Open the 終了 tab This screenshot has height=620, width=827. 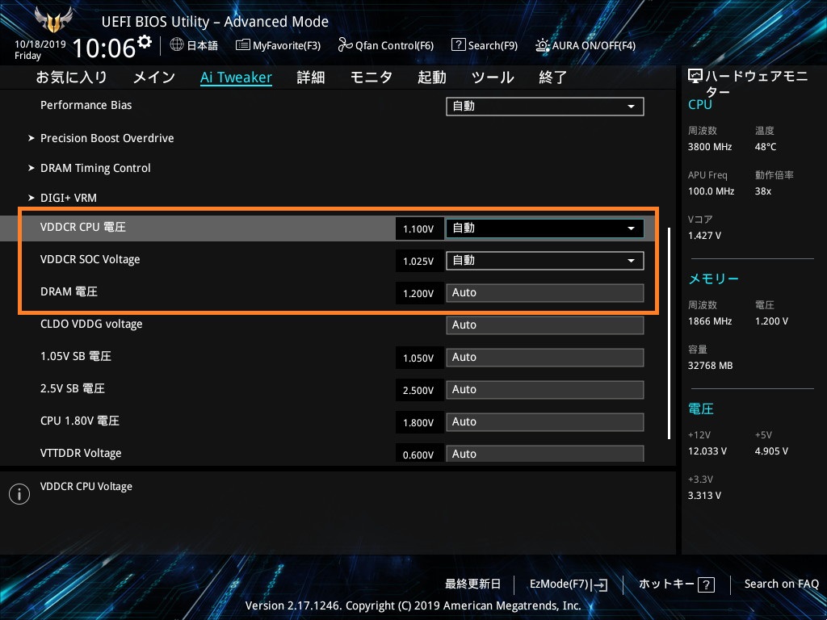552,77
